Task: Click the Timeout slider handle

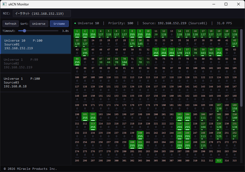Action: pos(24,31)
